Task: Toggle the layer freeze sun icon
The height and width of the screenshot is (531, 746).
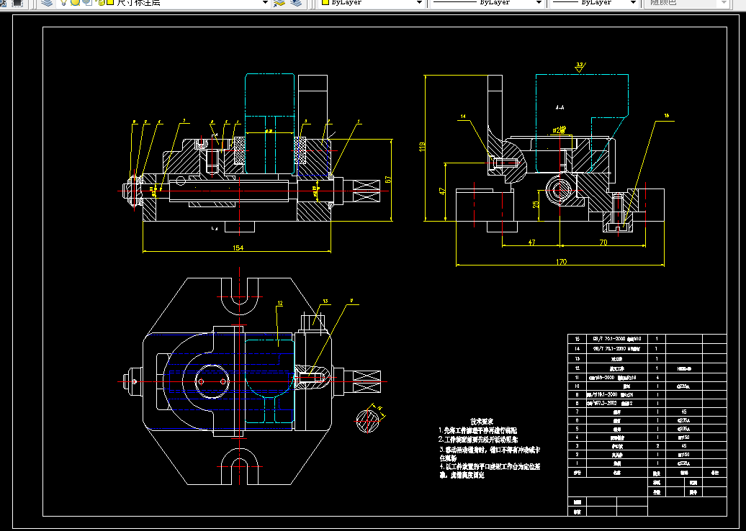Action: (x=75, y=2)
